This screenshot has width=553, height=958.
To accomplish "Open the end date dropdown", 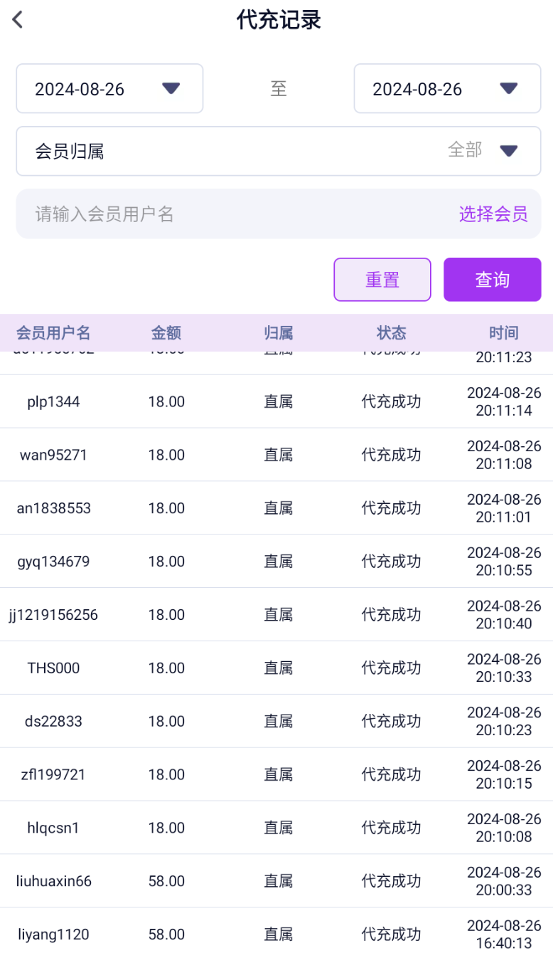I will (x=447, y=89).
